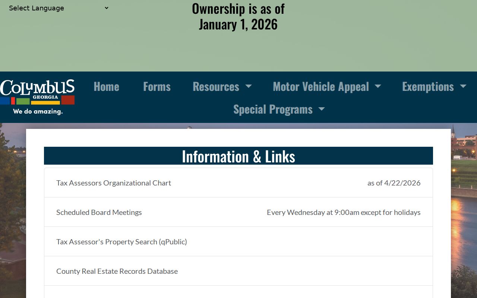This screenshot has width=477, height=298.
Task: Expand the Resources dropdown menu
Action: tap(222, 86)
